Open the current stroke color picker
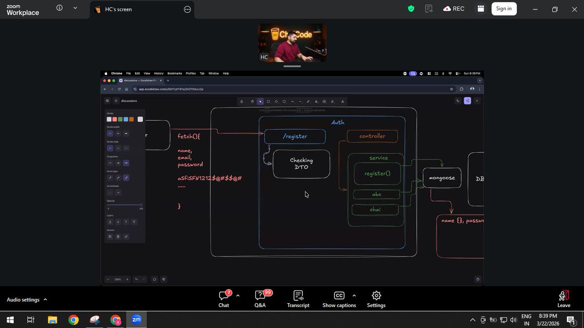The width and height of the screenshot is (584, 328). pos(140,119)
